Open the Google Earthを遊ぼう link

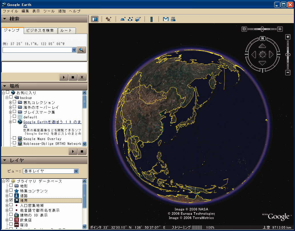coord(52,124)
